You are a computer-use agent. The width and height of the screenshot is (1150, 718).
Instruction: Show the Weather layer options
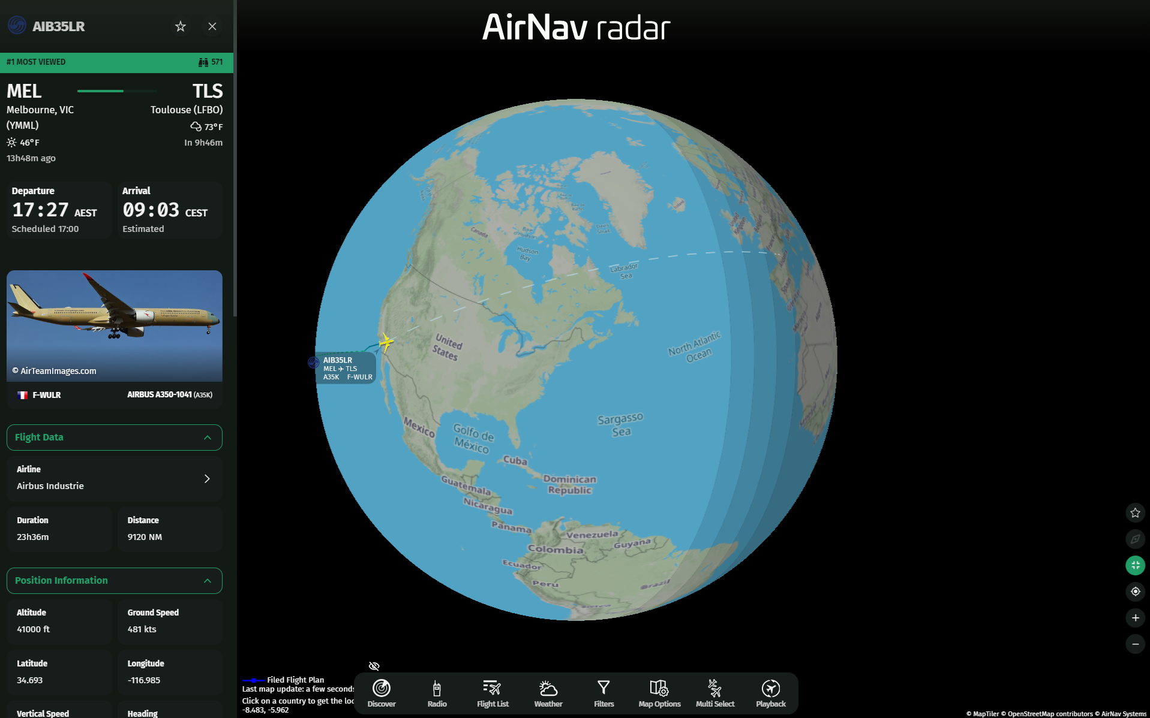548,693
